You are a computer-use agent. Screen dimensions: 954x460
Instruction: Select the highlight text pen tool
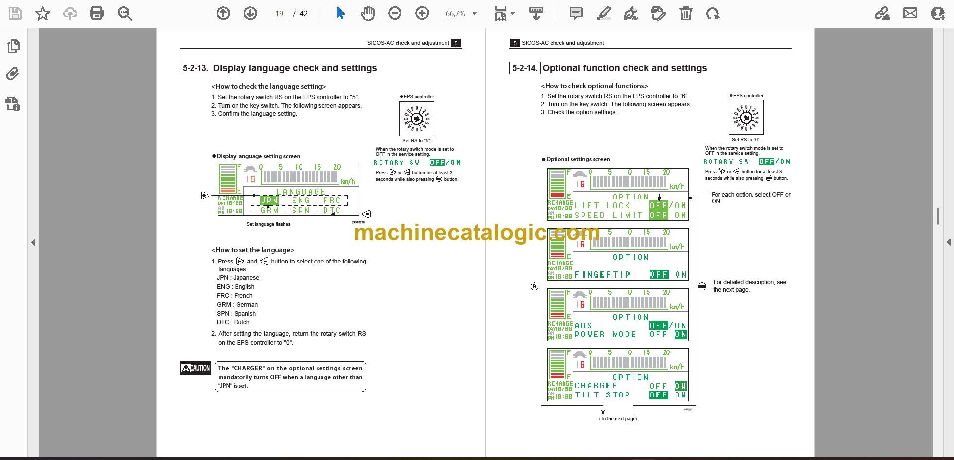tap(603, 13)
